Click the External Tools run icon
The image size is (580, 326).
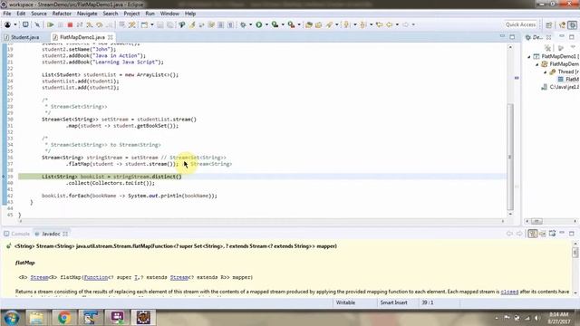292,24
